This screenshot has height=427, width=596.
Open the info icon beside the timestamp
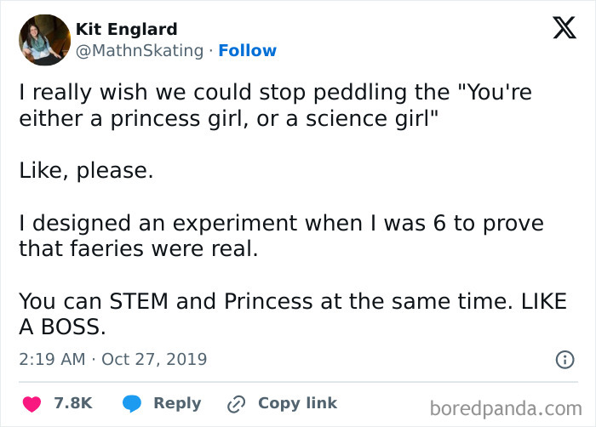(x=564, y=360)
